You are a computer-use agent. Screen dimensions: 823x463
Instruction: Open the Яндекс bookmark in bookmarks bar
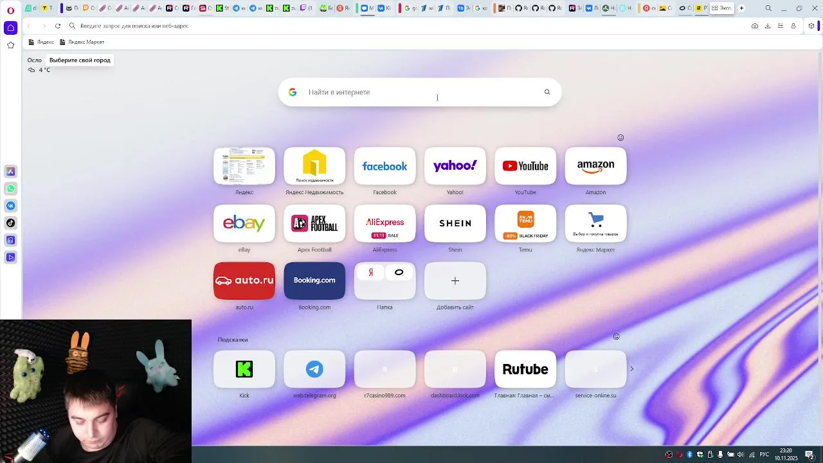[41, 42]
